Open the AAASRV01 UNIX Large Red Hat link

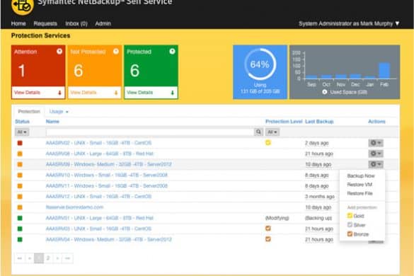(100, 218)
